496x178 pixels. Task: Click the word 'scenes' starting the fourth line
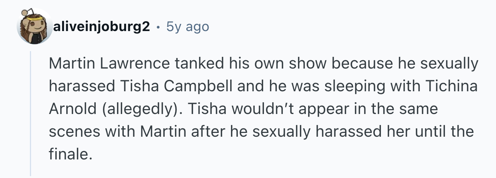(x=74, y=132)
